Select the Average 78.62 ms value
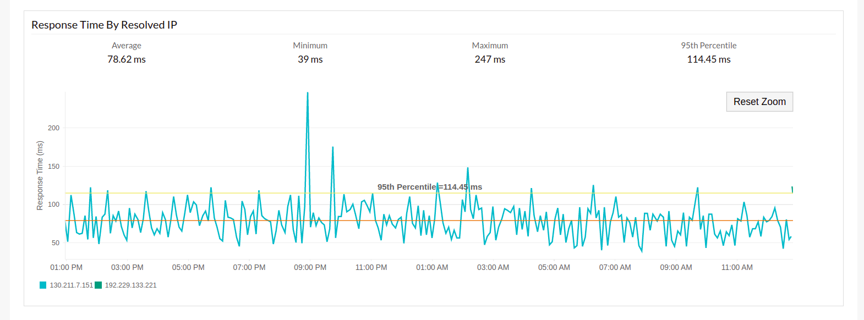 pos(127,59)
